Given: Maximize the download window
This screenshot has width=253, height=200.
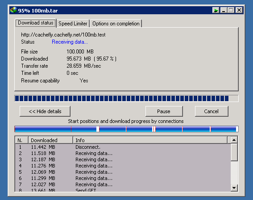Looking at the screenshot, I should (231, 10).
